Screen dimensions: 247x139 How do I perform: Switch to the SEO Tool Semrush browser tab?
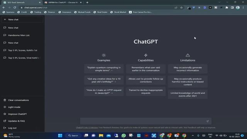21,3
